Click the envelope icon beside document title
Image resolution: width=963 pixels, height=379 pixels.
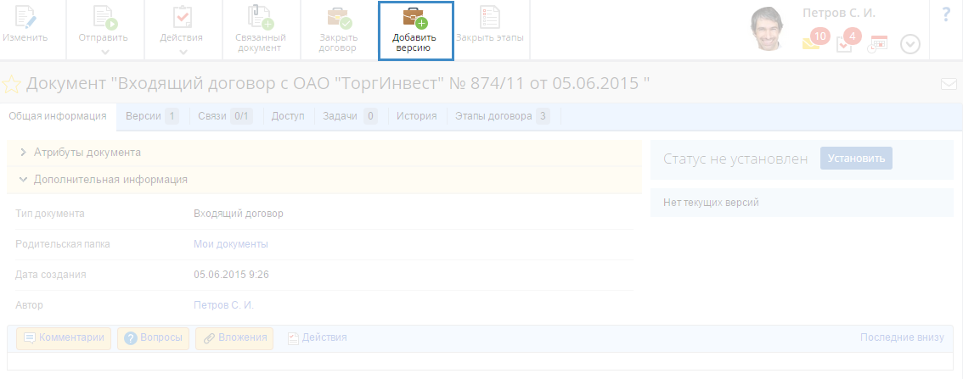point(949,84)
